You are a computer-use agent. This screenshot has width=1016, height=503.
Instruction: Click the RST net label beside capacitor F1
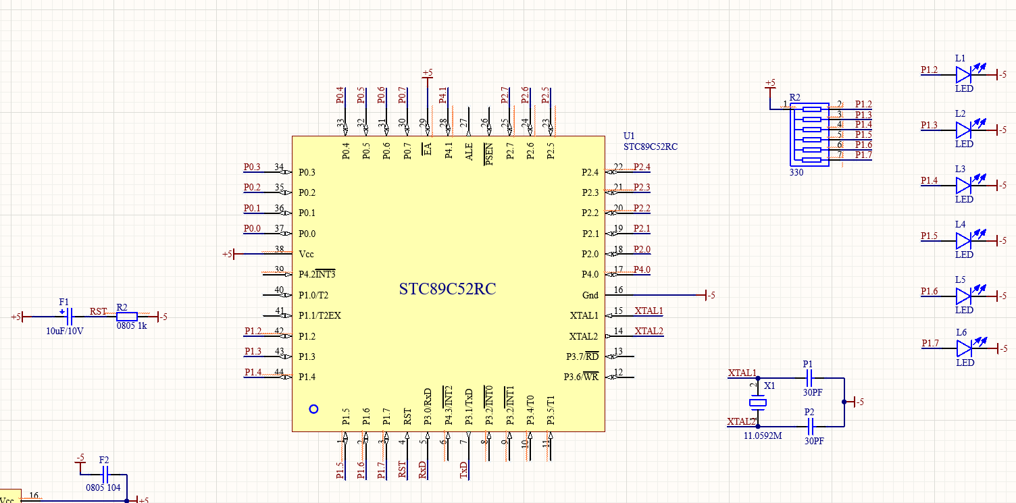point(99,311)
